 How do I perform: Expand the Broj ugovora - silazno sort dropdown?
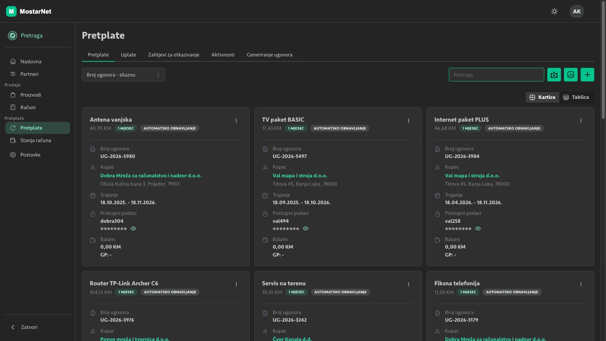[123, 75]
